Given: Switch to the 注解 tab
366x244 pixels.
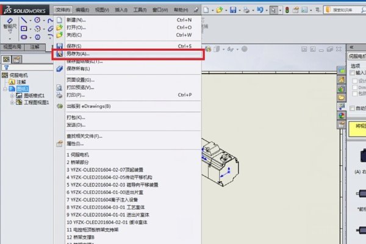Looking at the screenshot, I should tap(35, 47).
